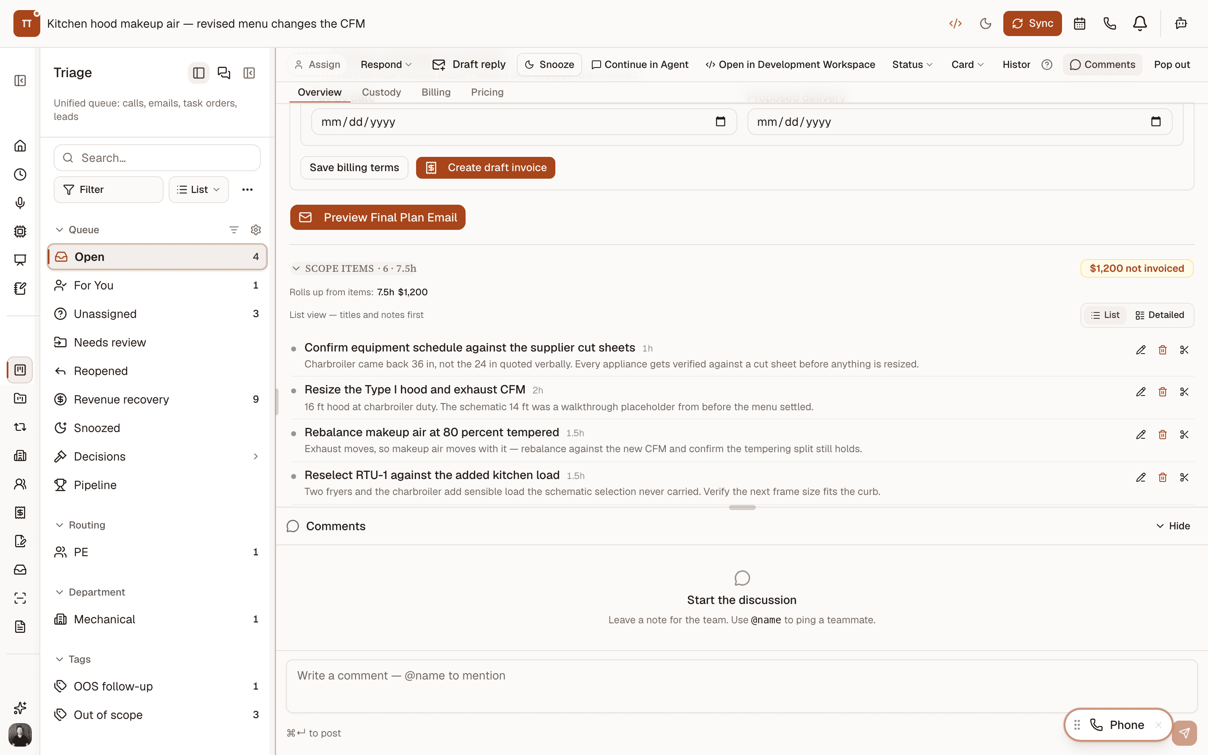Collapse the Tags section
1208x755 pixels.
tap(60, 659)
